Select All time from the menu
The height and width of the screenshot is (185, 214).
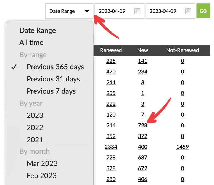click(x=31, y=43)
